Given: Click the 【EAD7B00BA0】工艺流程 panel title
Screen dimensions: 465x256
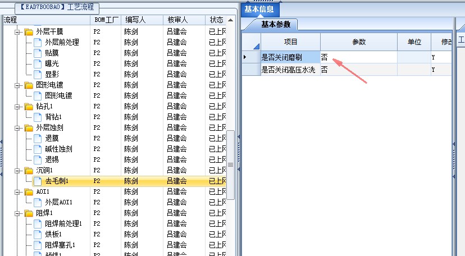Looking at the screenshot, I should coord(57,7).
